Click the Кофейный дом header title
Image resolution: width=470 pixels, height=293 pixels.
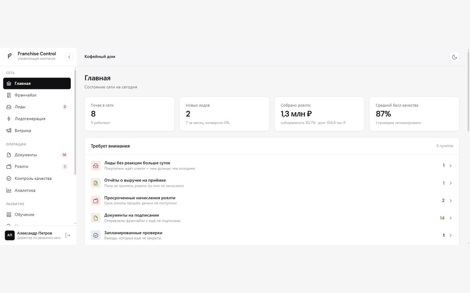100,57
